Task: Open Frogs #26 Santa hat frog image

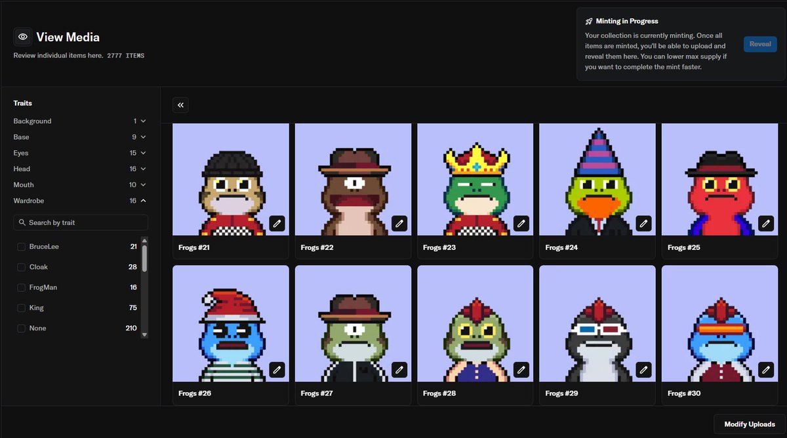Action: coord(231,324)
